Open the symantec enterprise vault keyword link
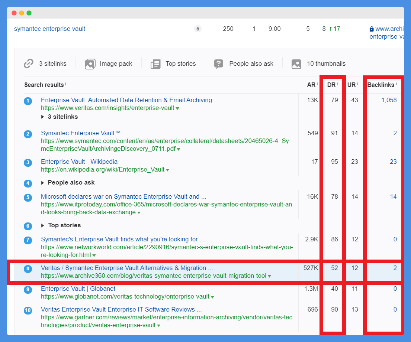Viewport: 411px width, 342px height. coord(49,29)
